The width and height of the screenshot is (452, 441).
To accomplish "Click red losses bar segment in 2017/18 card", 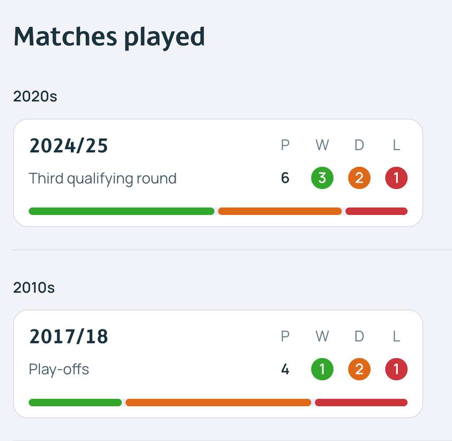I will (x=361, y=402).
